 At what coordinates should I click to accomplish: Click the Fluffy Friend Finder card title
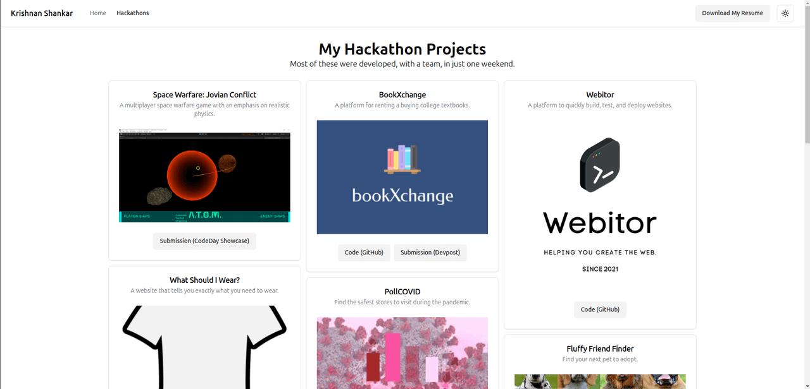tap(600, 349)
